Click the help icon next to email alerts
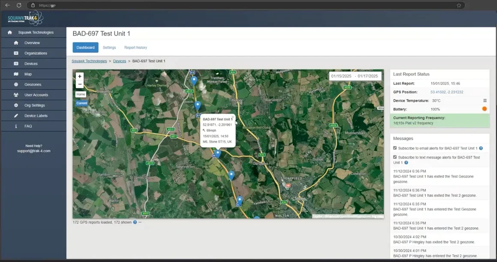Image resolution: width=497 pixels, height=262 pixels. coord(481,148)
